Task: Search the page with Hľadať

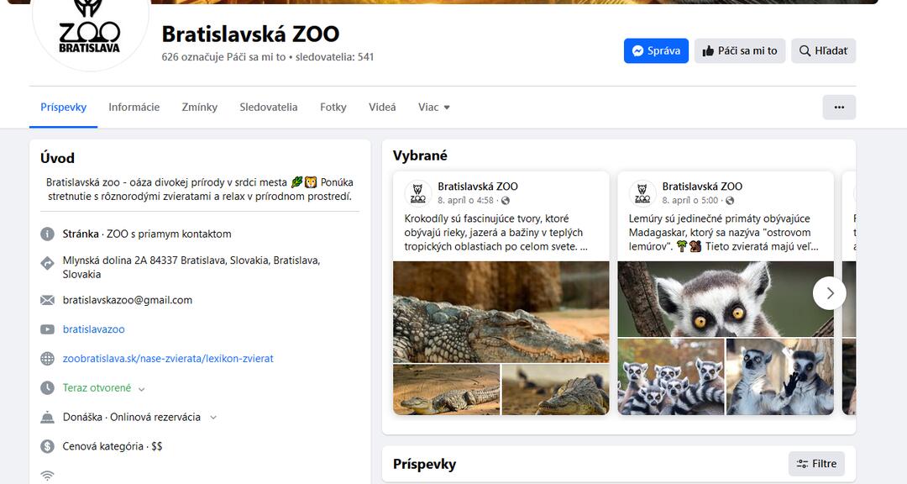Action: point(823,51)
